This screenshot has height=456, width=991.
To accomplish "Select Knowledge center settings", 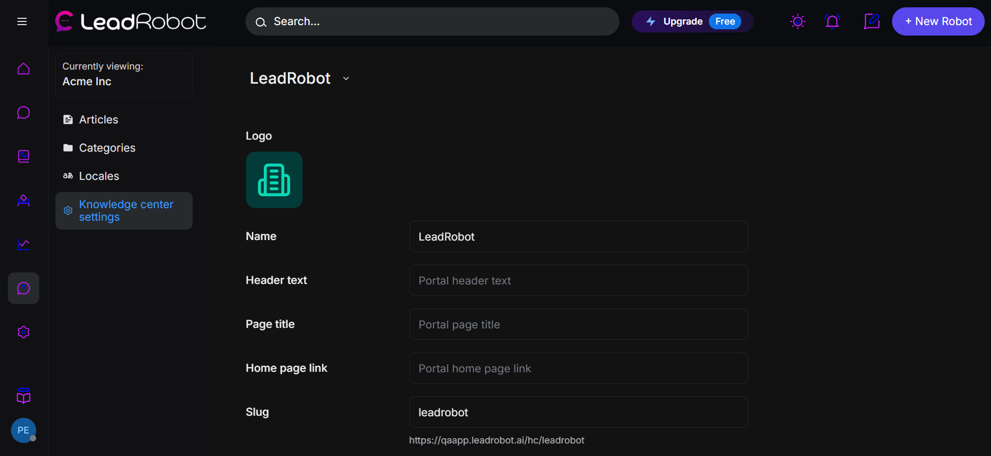I will pyautogui.click(x=124, y=211).
